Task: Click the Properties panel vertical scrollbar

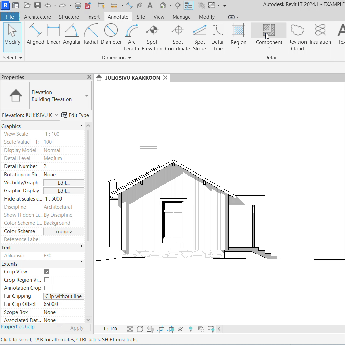Action: pos(88,186)
